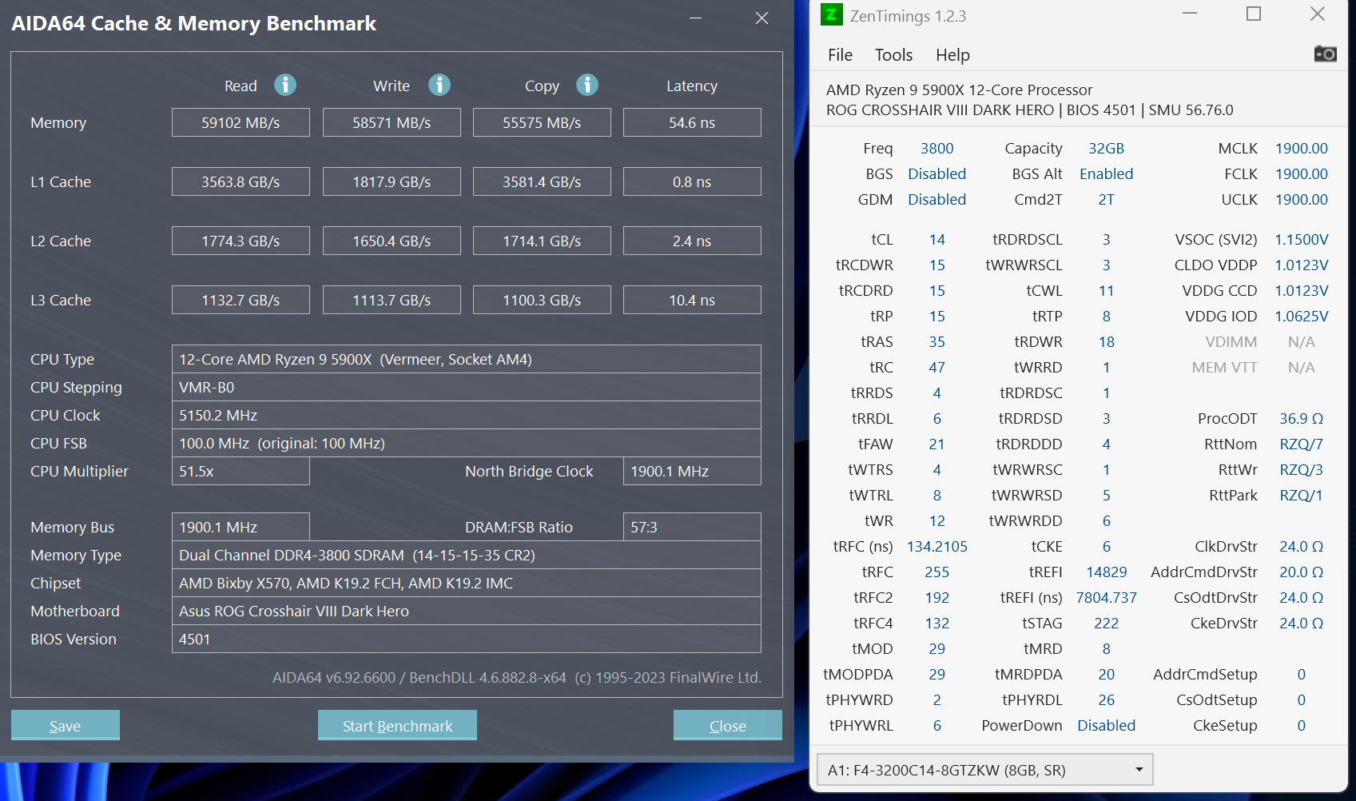Image resolution: width=1356 pixels, height=801 pixels.
Task: Click GDM value Disabled
Action: point(936,199)
